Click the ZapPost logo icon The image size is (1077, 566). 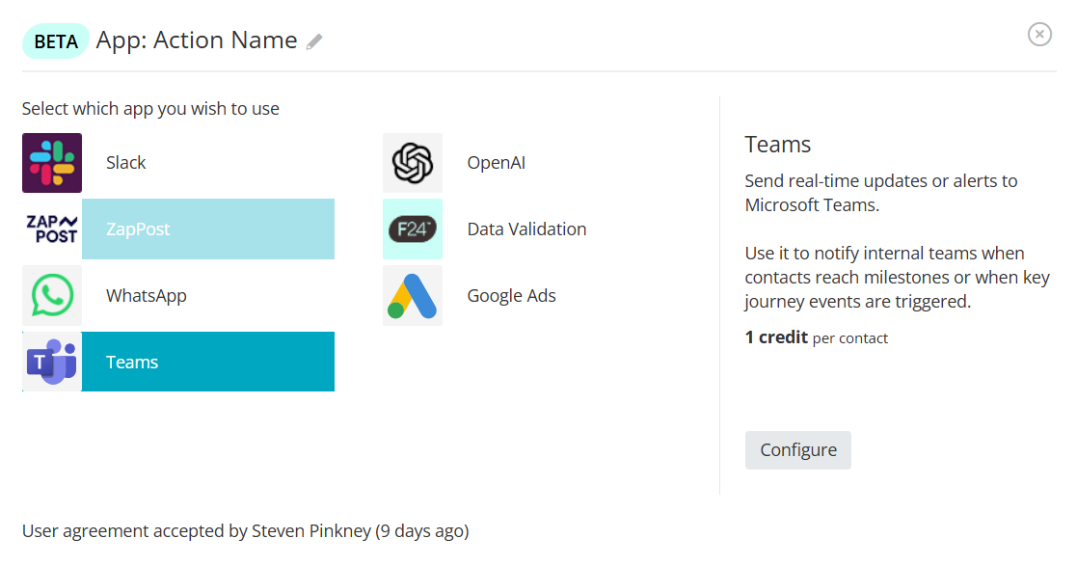pos(52,229)
